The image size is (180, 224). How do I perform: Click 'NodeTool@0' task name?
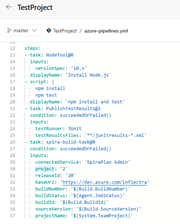[x=59, y=55]
